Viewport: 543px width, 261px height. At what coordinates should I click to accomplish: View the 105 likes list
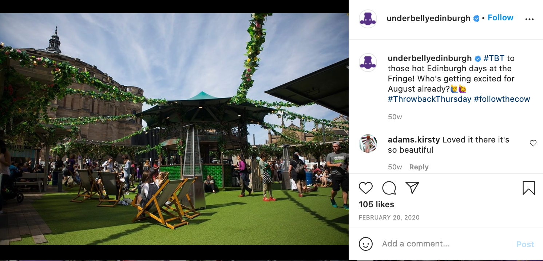376,205
